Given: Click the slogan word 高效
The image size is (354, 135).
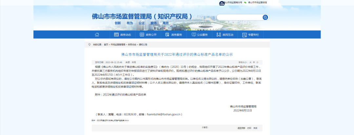Looking at the screenshot, I should (x=166, y=23).
